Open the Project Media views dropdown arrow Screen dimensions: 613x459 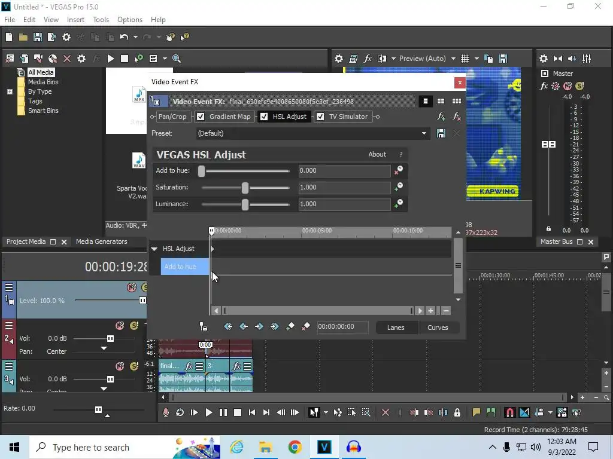(165, 59)
